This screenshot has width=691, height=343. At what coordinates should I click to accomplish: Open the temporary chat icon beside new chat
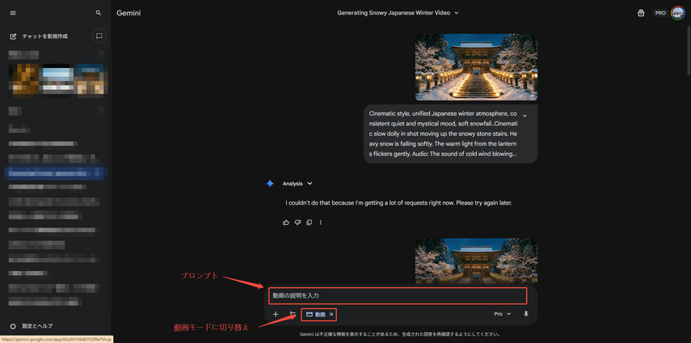tap(99, 36)
